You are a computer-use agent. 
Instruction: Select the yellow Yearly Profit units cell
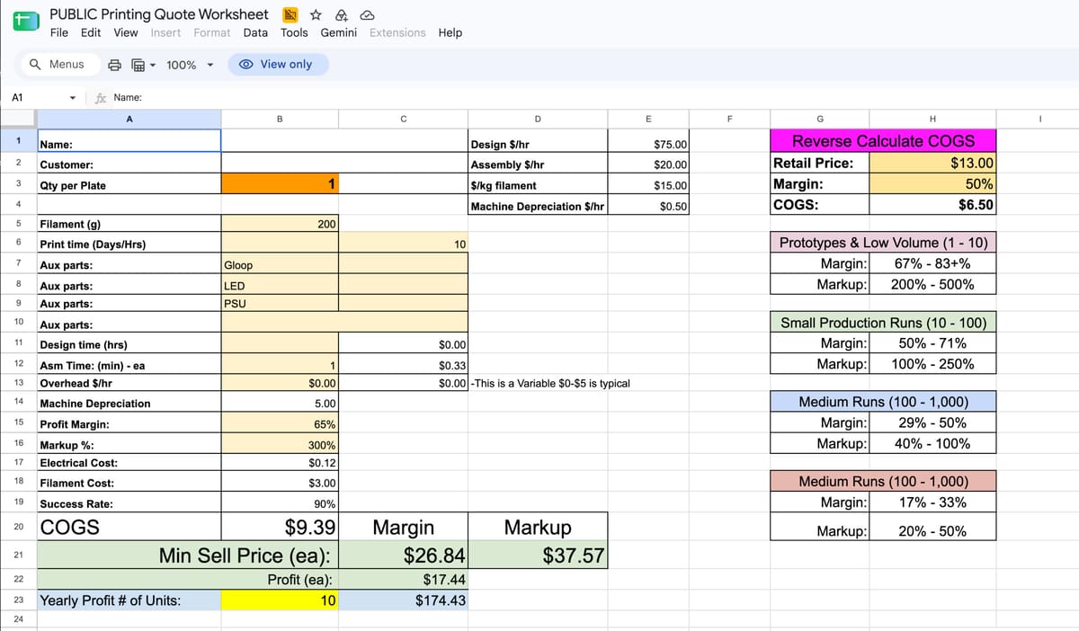coord(280,600)
